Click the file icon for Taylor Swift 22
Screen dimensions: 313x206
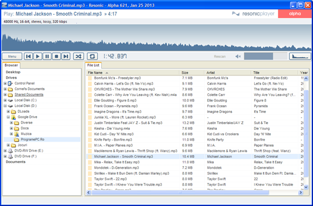tap(90, 179)
